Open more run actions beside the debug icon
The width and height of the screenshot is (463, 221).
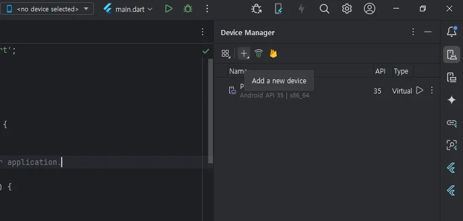pyautogui.click(x=207, y=9)
